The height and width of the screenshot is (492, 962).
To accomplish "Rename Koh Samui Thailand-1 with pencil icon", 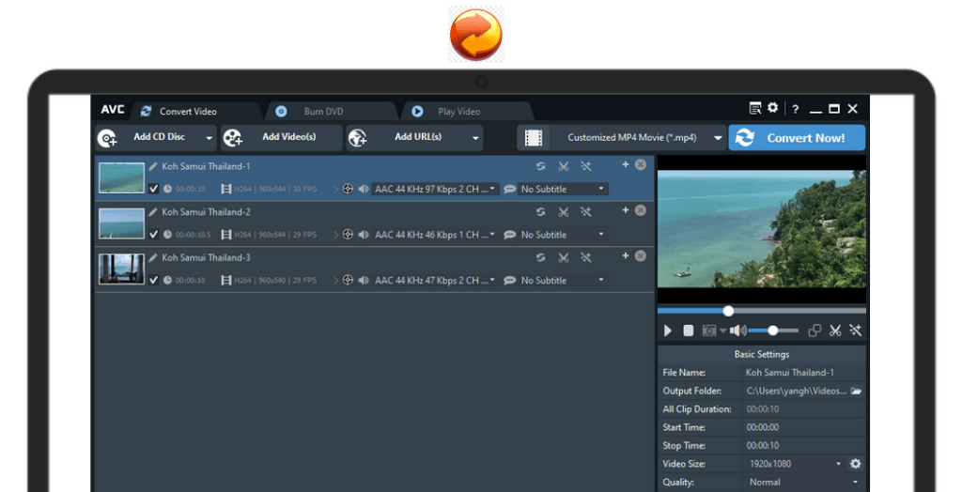I will point(153,166).
